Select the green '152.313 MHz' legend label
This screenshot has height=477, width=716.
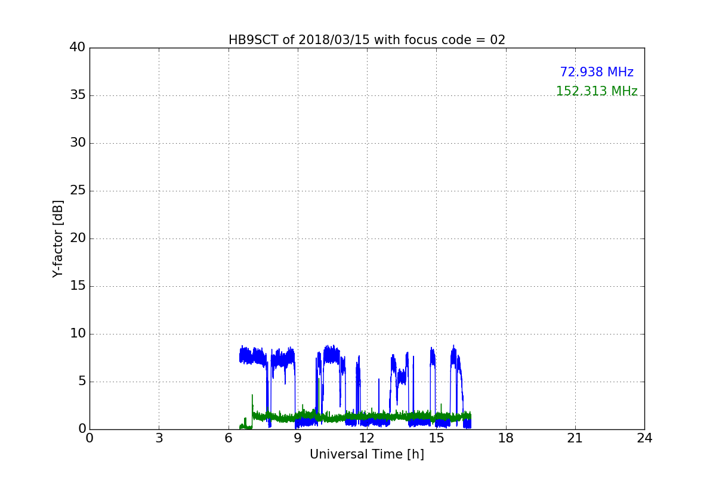pyautogui.click(x=597, y=91)
